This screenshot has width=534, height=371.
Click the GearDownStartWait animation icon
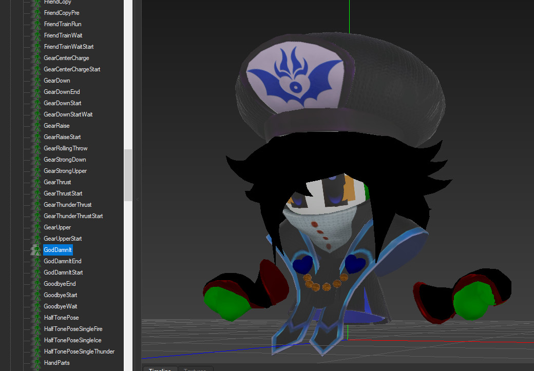point(36,114)
